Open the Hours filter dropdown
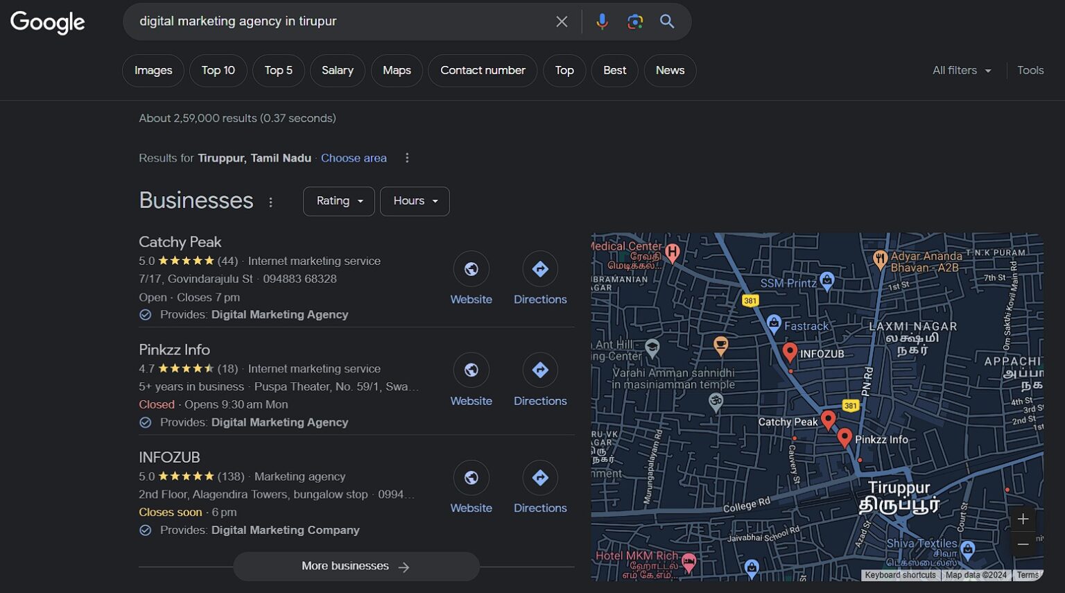Viewport: 1065px width, 593px height. 415,201
